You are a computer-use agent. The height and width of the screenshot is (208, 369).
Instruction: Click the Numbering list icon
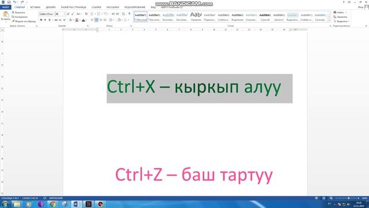point(99,14)
